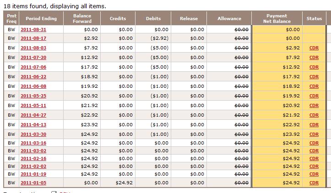The width and height of the screenshot is (331, 193).
Task: Open the 2011-08-31 period ending link
Action: [33, 29]
